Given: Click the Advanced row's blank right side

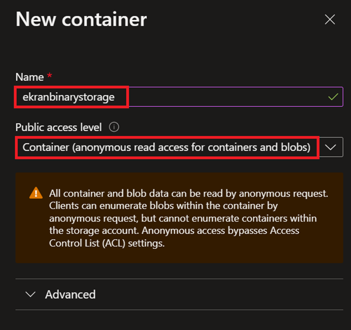Looking at the screenshot, I should 245,295.
